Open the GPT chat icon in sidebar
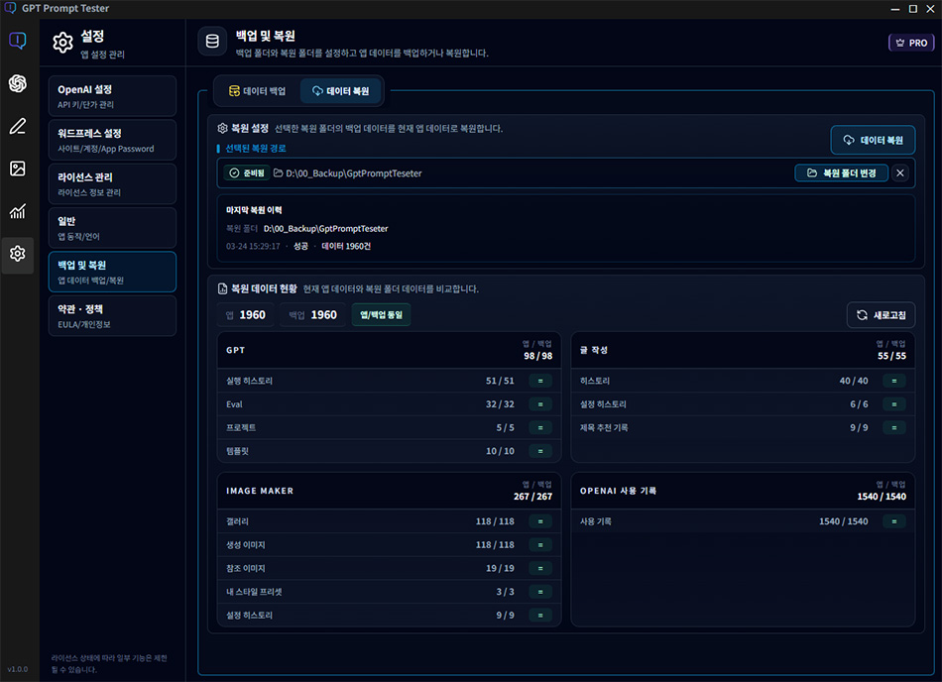Viewport: 942px width, 682px height. (x=17, y=41)
